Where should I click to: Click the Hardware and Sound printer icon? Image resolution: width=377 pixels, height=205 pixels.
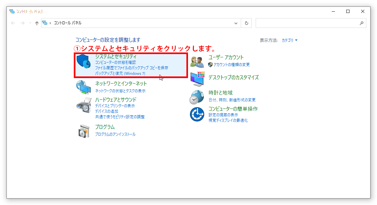[x=84, y=105]
